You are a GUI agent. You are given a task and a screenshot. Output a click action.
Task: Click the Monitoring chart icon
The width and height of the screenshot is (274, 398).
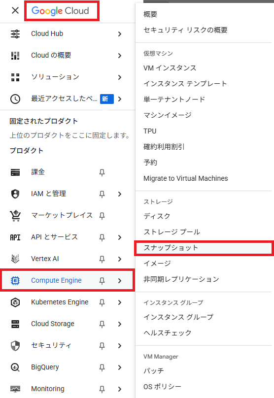[15, 389]
